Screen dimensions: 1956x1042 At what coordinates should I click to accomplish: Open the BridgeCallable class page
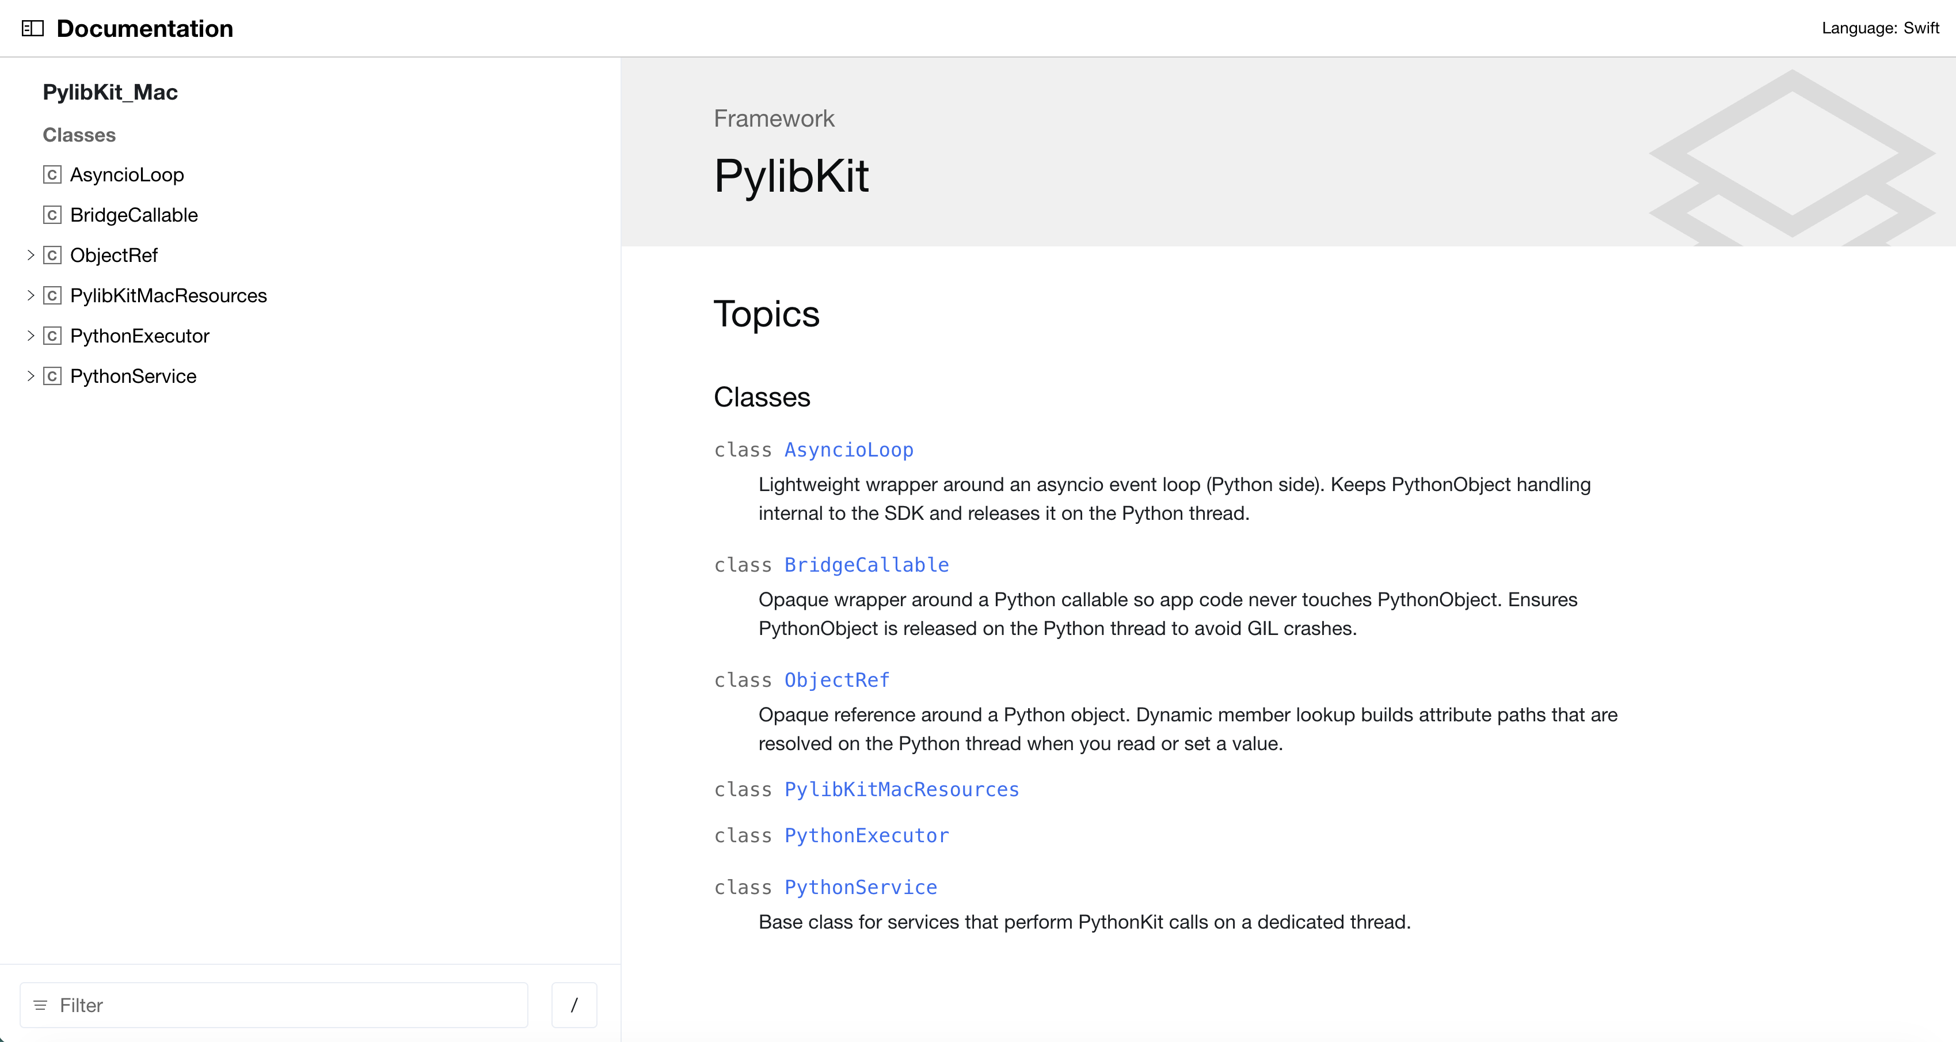(866, 565)
